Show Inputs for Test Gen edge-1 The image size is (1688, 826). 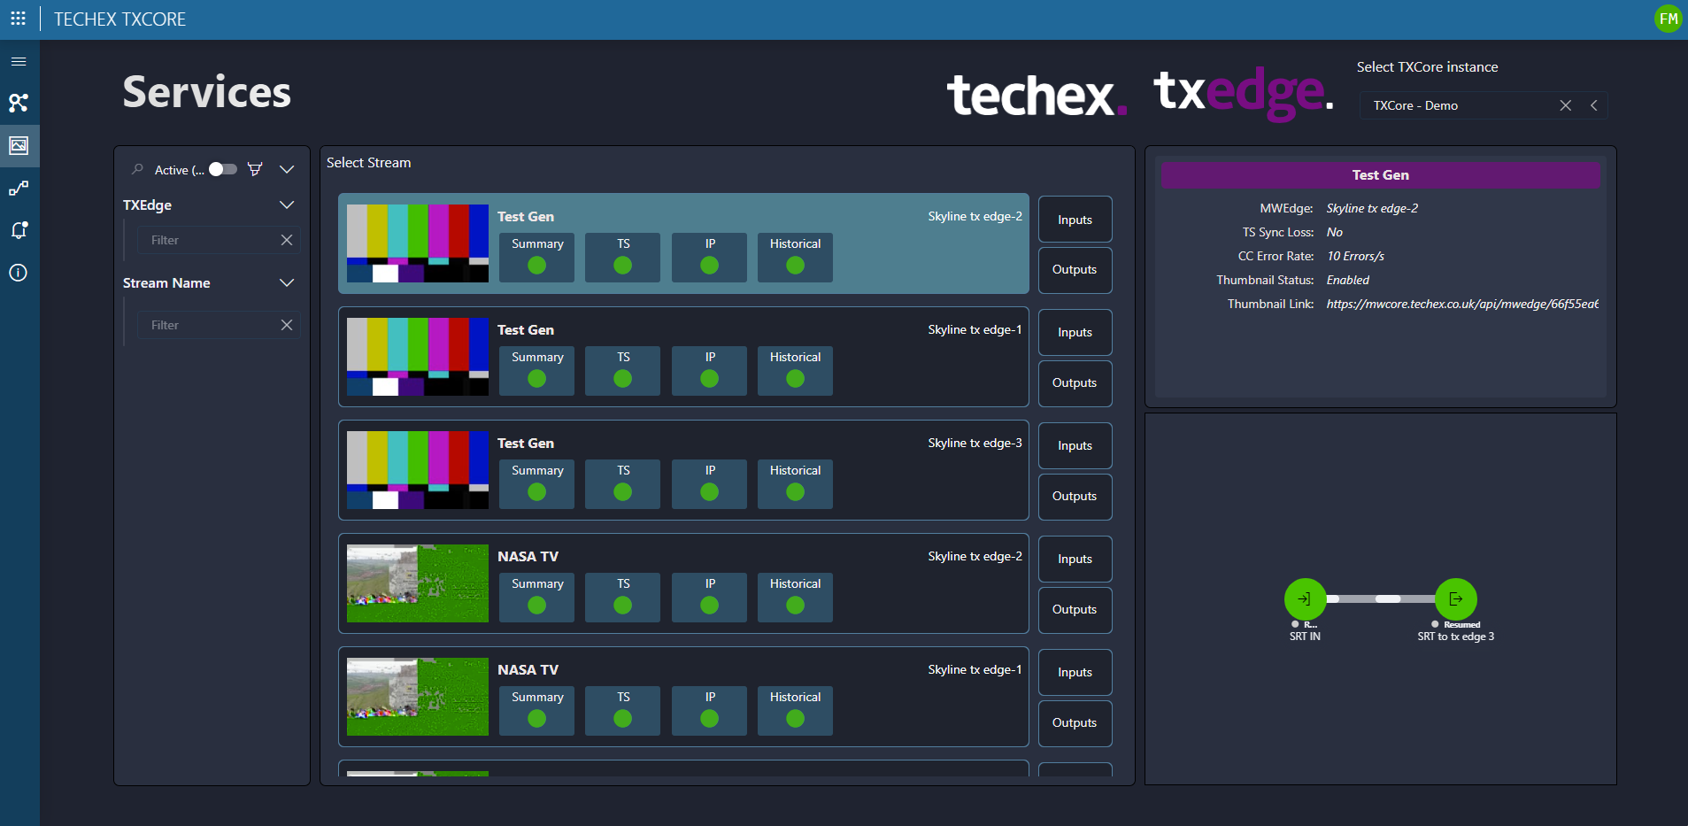1075,333
